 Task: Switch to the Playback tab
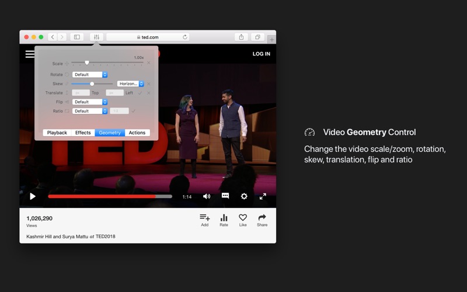(57, 133)
